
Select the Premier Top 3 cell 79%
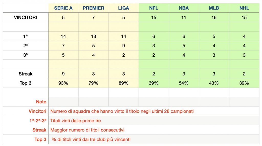tap(93, 83)
